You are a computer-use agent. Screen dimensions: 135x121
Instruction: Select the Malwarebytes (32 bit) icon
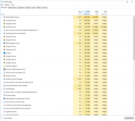(4, 43)
